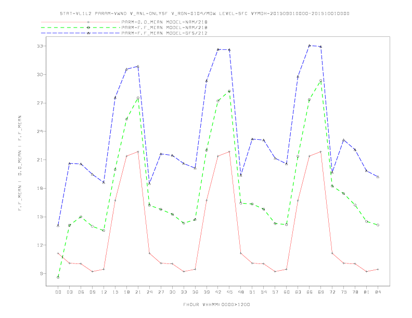
Task: Click the x-axis tick label 45
Action: [x=229, y=292]
